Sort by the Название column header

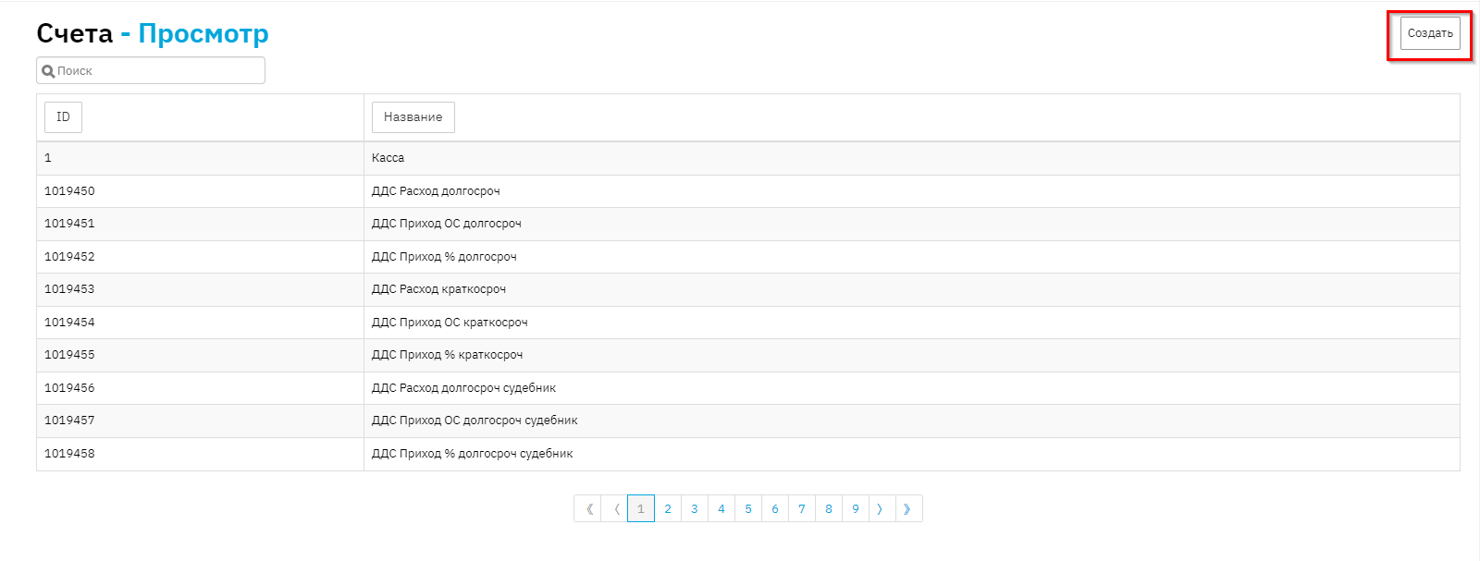[x=413, y=117]
